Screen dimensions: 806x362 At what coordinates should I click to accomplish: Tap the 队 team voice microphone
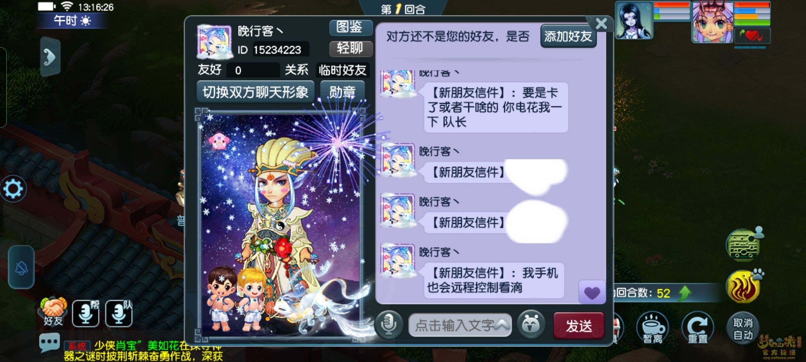[119, 313]
